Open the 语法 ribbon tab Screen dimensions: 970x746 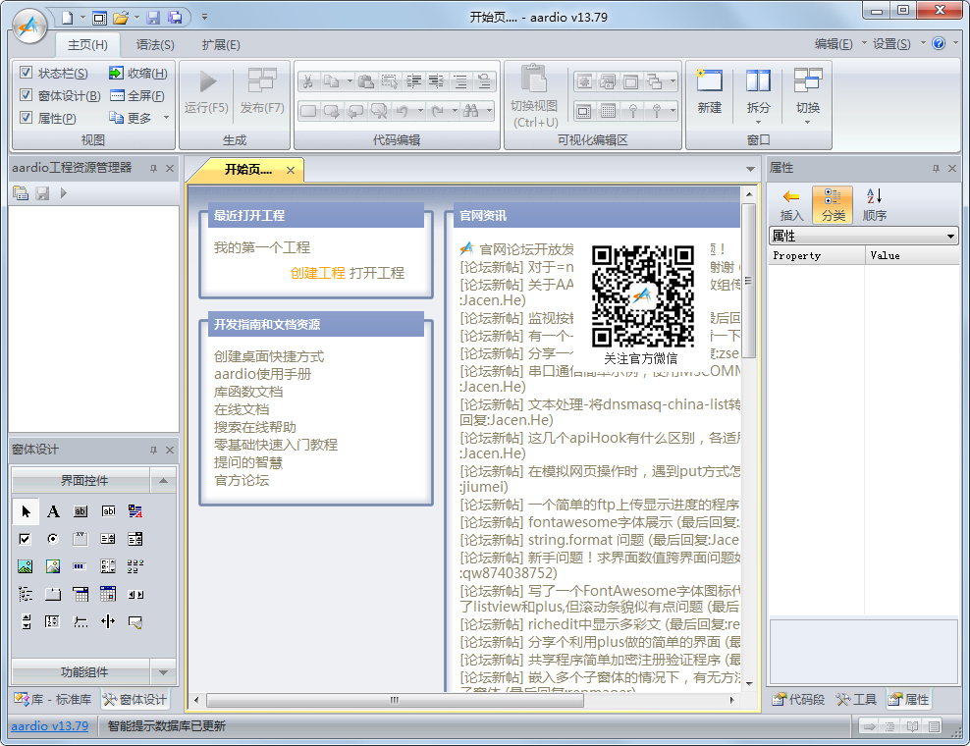click(x=155, y=45)
